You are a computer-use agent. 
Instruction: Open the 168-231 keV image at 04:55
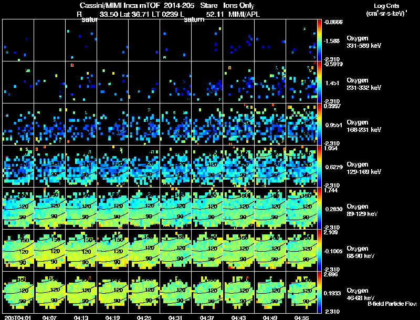(302, 124)
